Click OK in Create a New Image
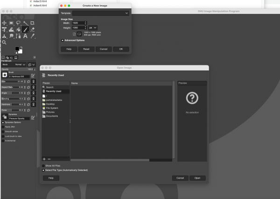The width and height of the screenshot is (280, 199). pyautogui.click(x=121, y=49)
